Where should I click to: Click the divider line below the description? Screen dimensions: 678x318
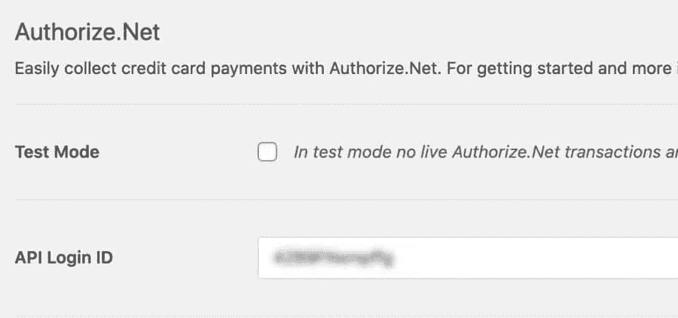click(346, 104)
